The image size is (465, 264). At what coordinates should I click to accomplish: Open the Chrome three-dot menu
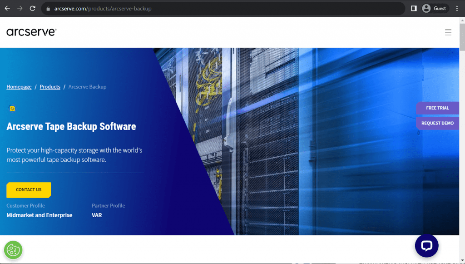pyautogui.click(x=457, y=8)
